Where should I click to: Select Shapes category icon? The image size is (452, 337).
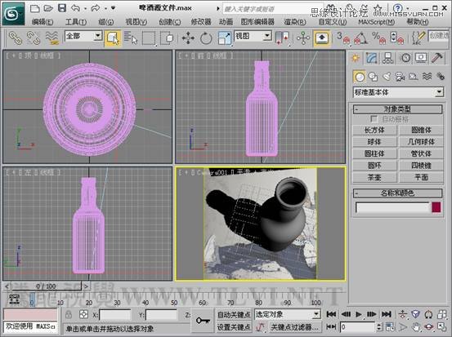click(x=373, y=77)
